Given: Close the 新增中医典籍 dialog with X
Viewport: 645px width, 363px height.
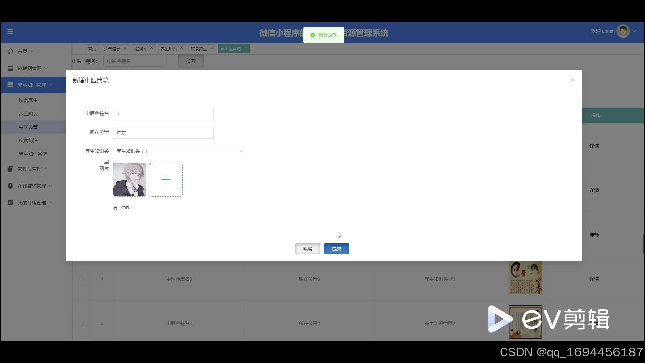Looking at the screenshot, I should [572, 80].
